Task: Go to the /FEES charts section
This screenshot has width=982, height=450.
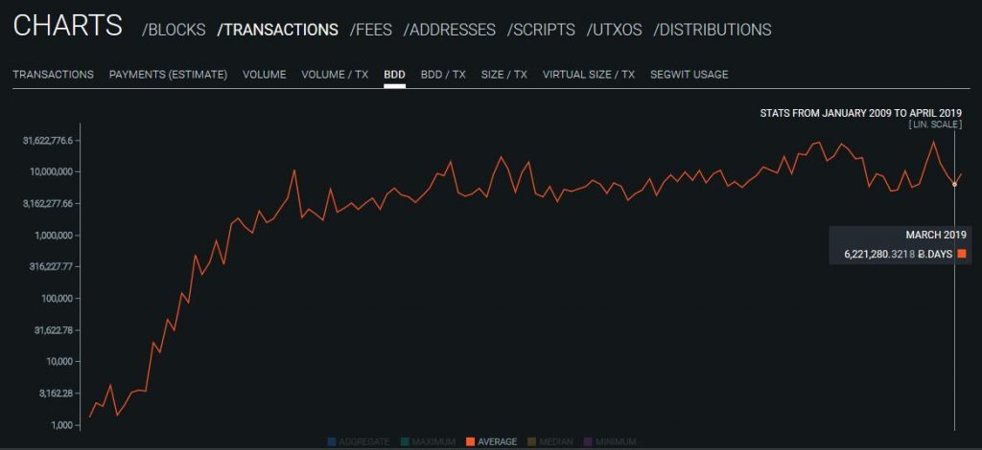Action: coord(370,30)
